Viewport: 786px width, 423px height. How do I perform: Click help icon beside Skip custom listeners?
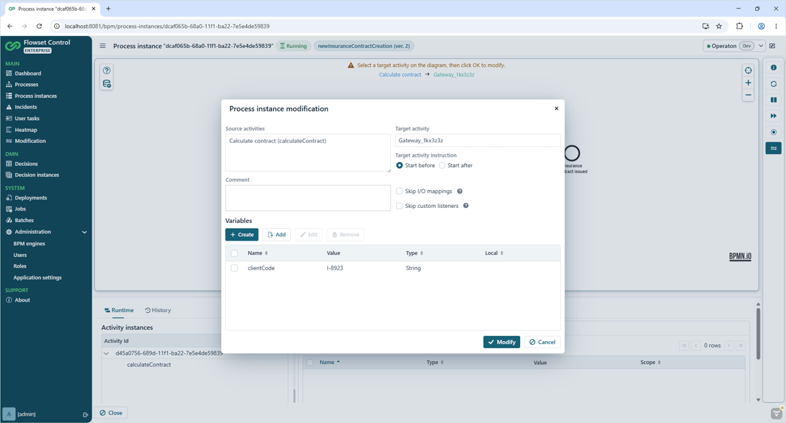point(466,206)
